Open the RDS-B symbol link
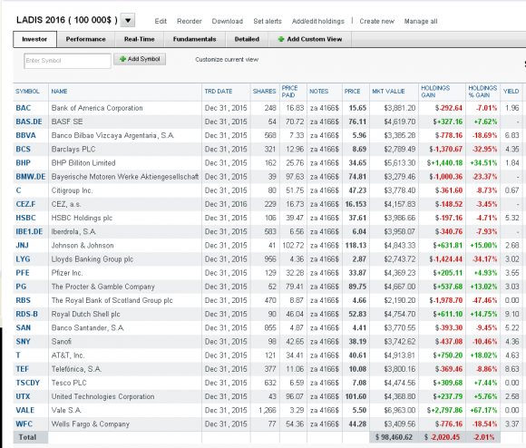526x448 pixels. coord(27,314)
